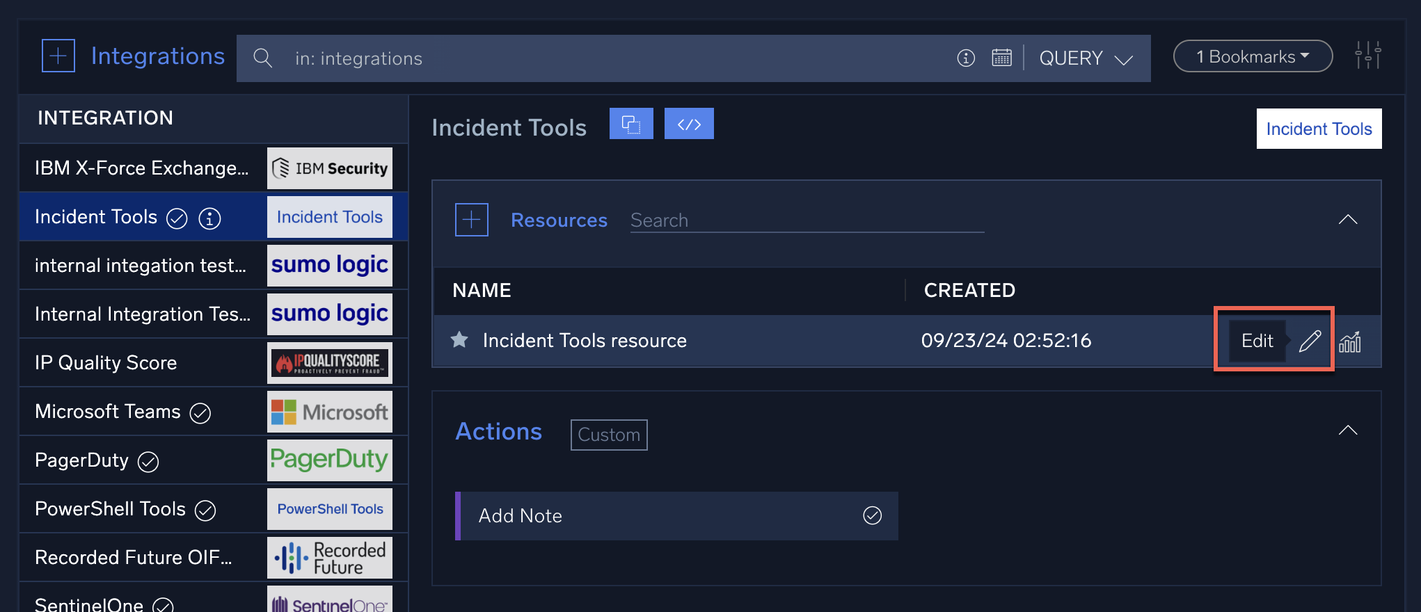Open the 1 Bookmarks dropdown

click(1253, 56)
